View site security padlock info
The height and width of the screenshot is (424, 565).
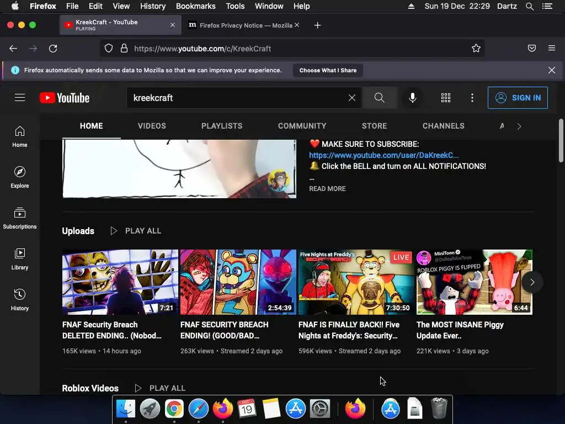[124, 49]
